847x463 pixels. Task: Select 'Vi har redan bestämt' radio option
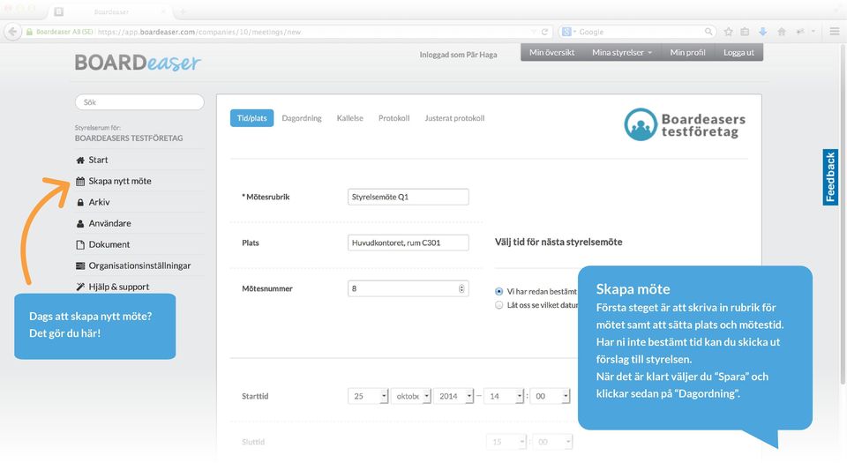(498, 291)
